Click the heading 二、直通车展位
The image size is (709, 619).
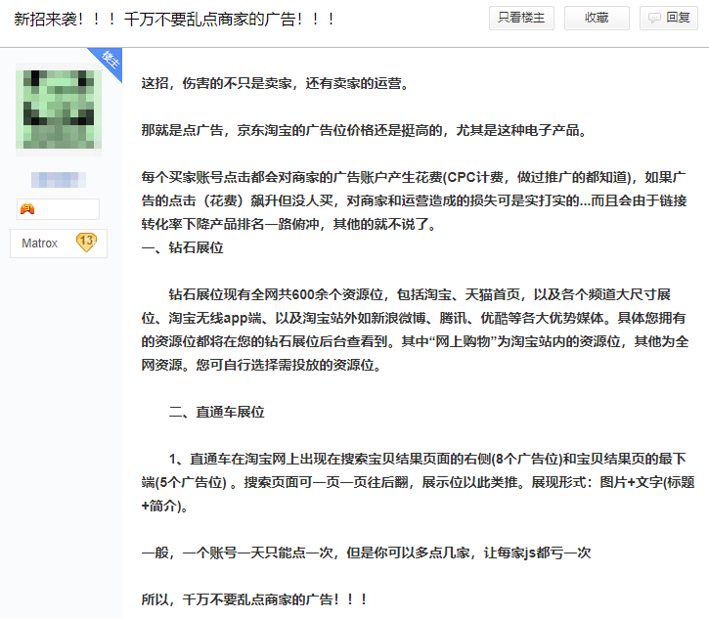tap(216, 412)
